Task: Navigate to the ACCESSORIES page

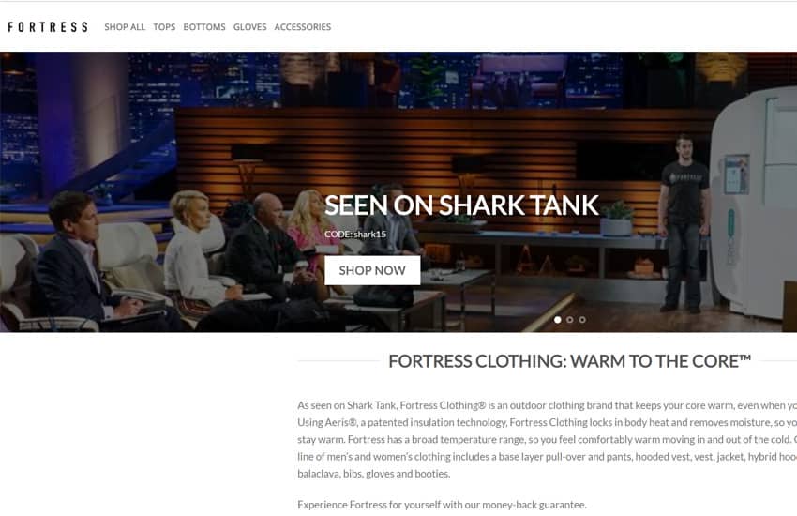Action: [x=303, y=27]
